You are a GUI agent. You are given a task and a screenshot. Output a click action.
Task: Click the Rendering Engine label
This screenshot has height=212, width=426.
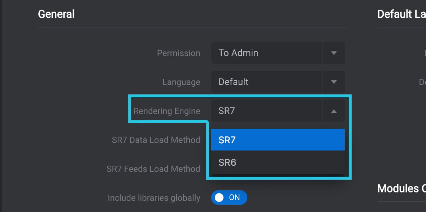pyautogui.click(x=167, y=111)
